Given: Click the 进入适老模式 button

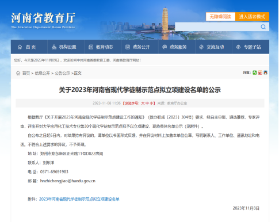Looking at the screenshot, I should pos(252,17).
